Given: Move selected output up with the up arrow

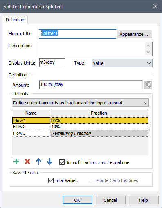Looking at the screenshot, I should pos(38,162).
